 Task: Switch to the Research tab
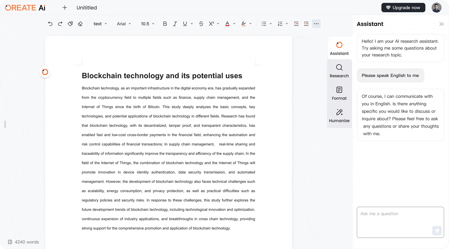[x=339, y=71]
